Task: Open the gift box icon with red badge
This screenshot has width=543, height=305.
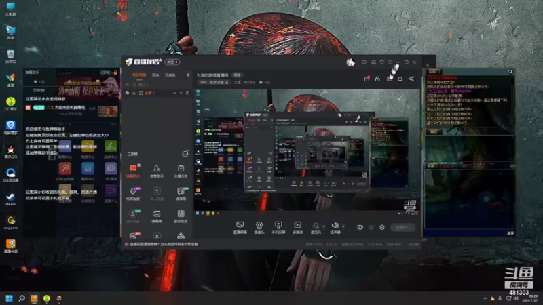Action: pyautogui.click(x=367, y=79)
